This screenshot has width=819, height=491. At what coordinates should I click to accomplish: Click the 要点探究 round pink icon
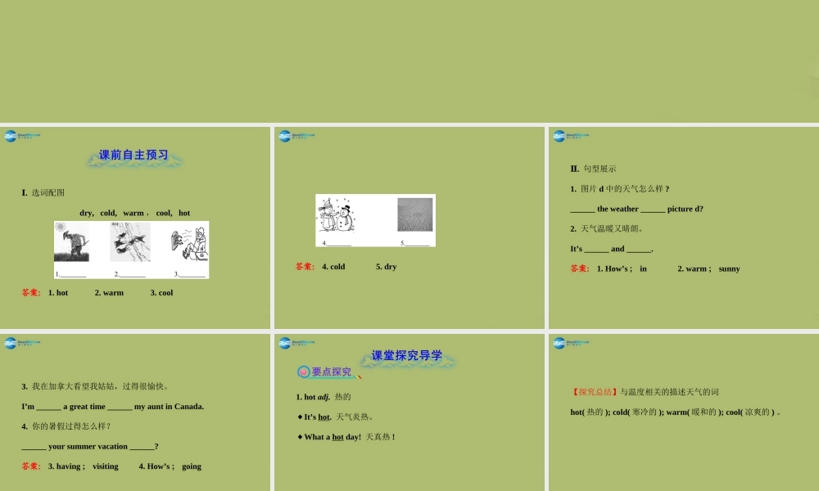pos(304,372)
